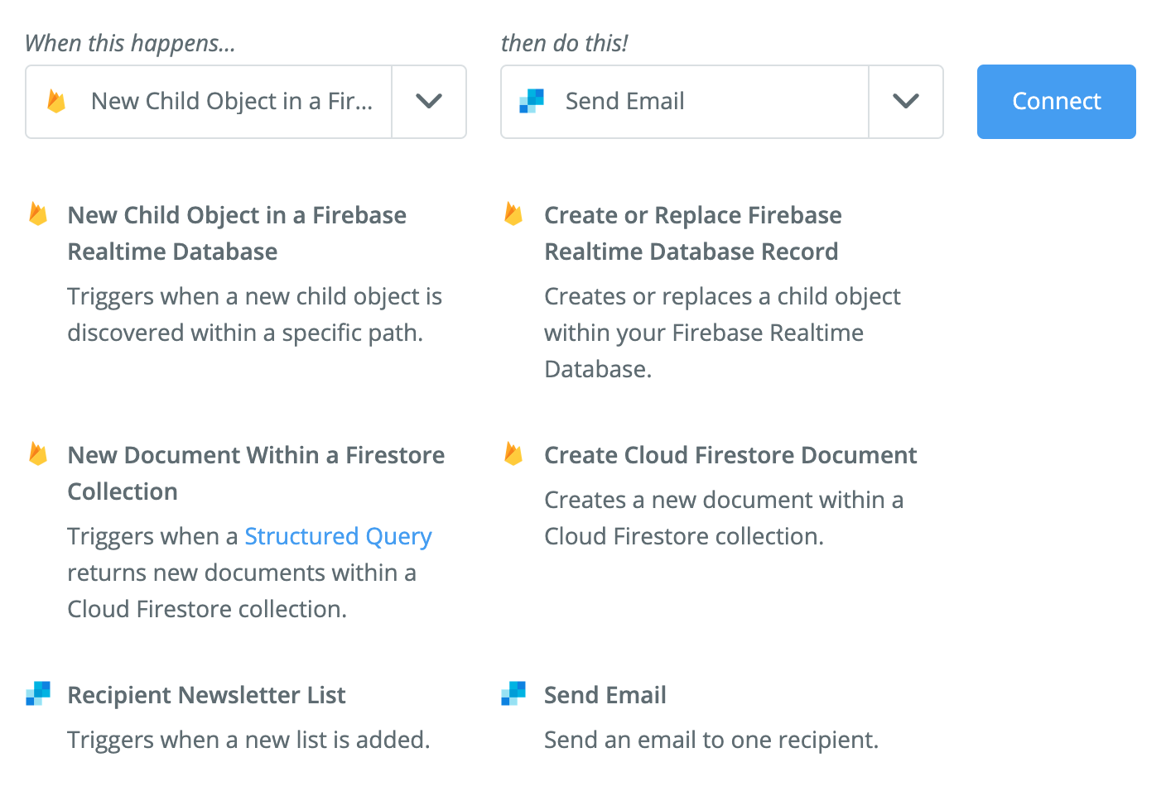Click the Firebase icon beside Create or Replace Record

coord(513,214)
